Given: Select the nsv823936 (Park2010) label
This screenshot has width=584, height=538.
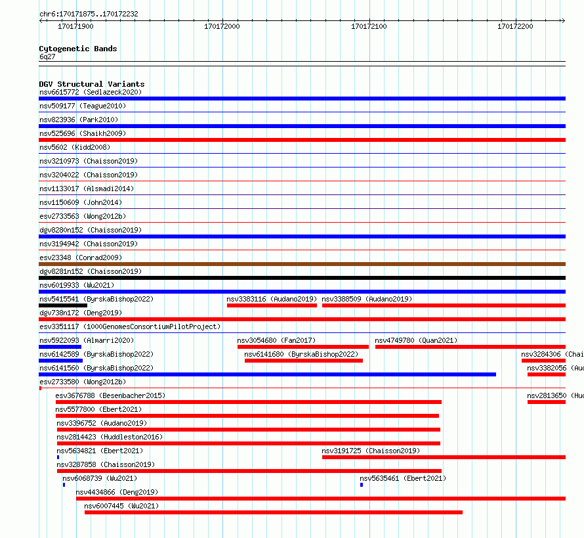Looking at the screenshot, I should point(79,120).
